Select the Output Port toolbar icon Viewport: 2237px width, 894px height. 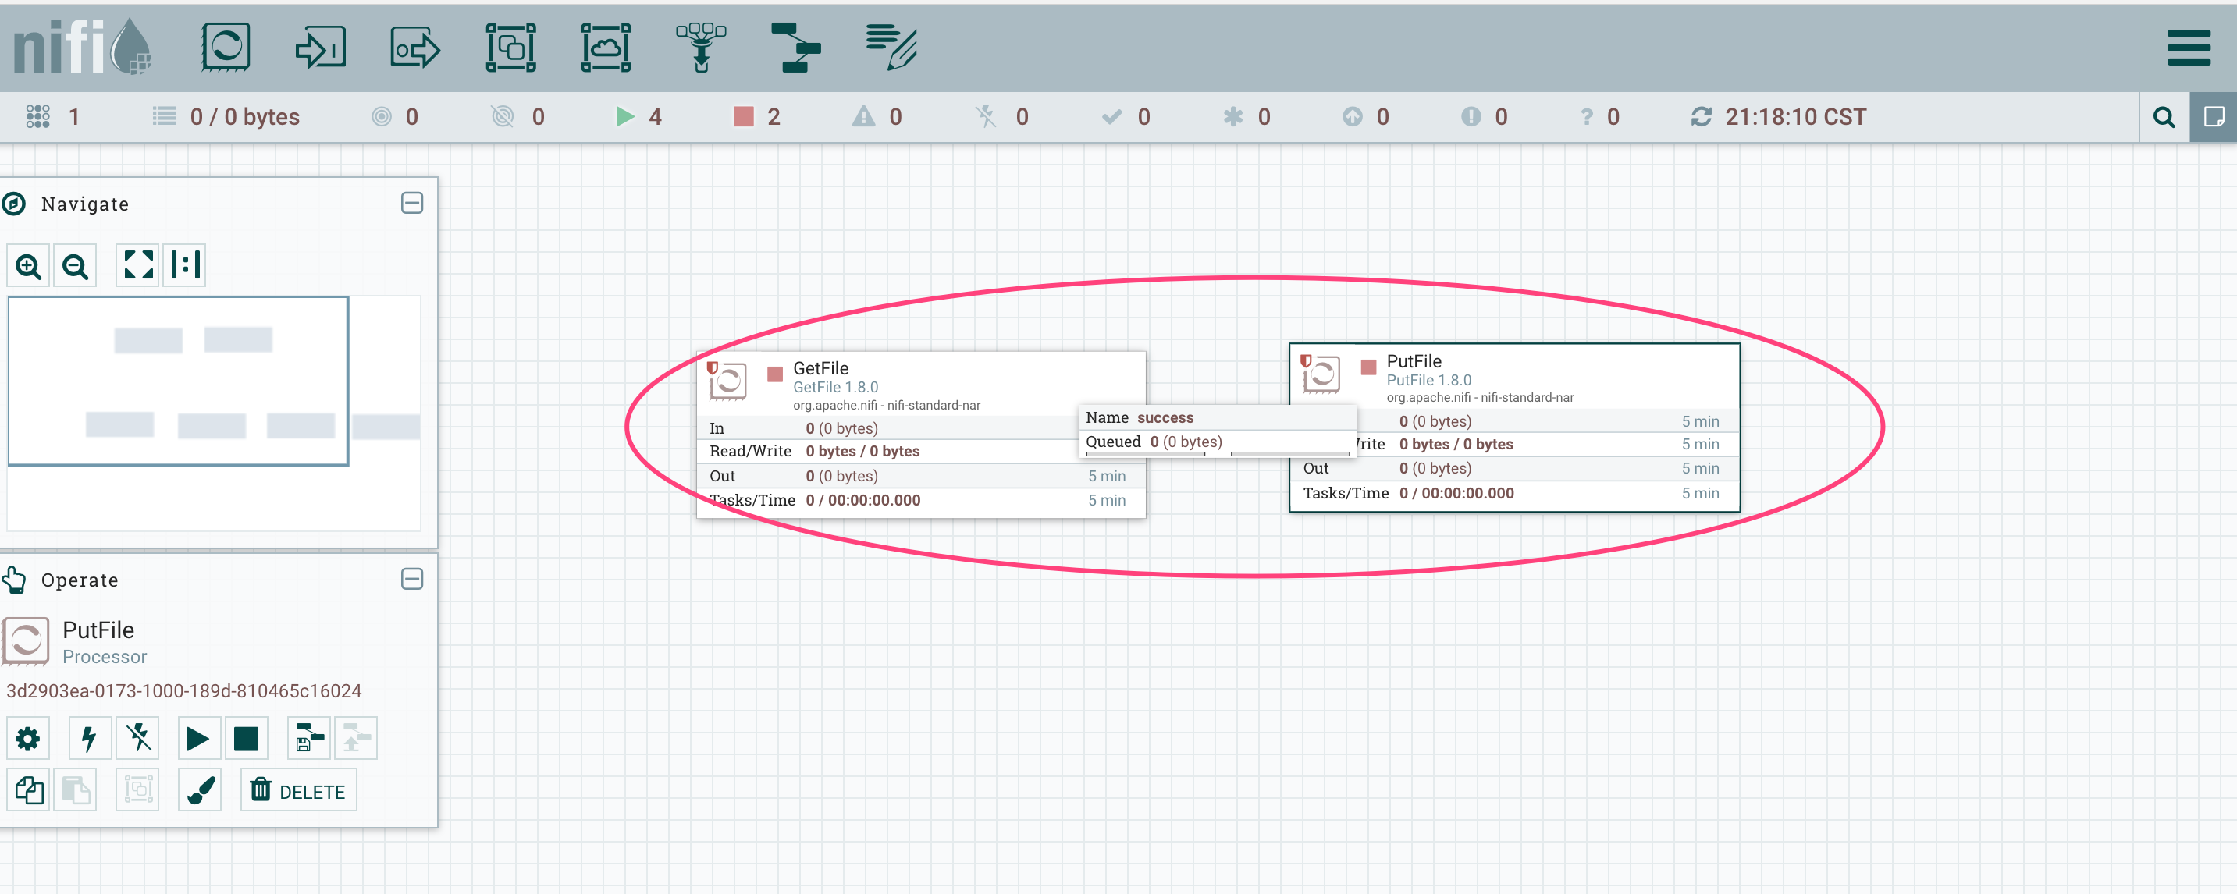click(415, 48)
